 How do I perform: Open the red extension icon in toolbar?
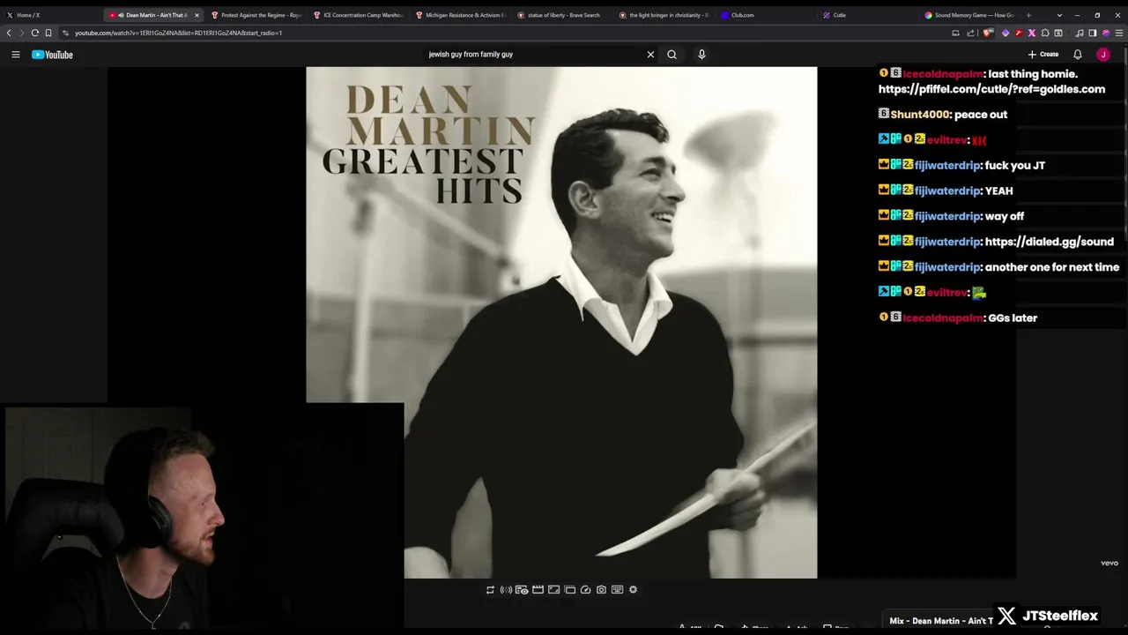point(1019,33)
